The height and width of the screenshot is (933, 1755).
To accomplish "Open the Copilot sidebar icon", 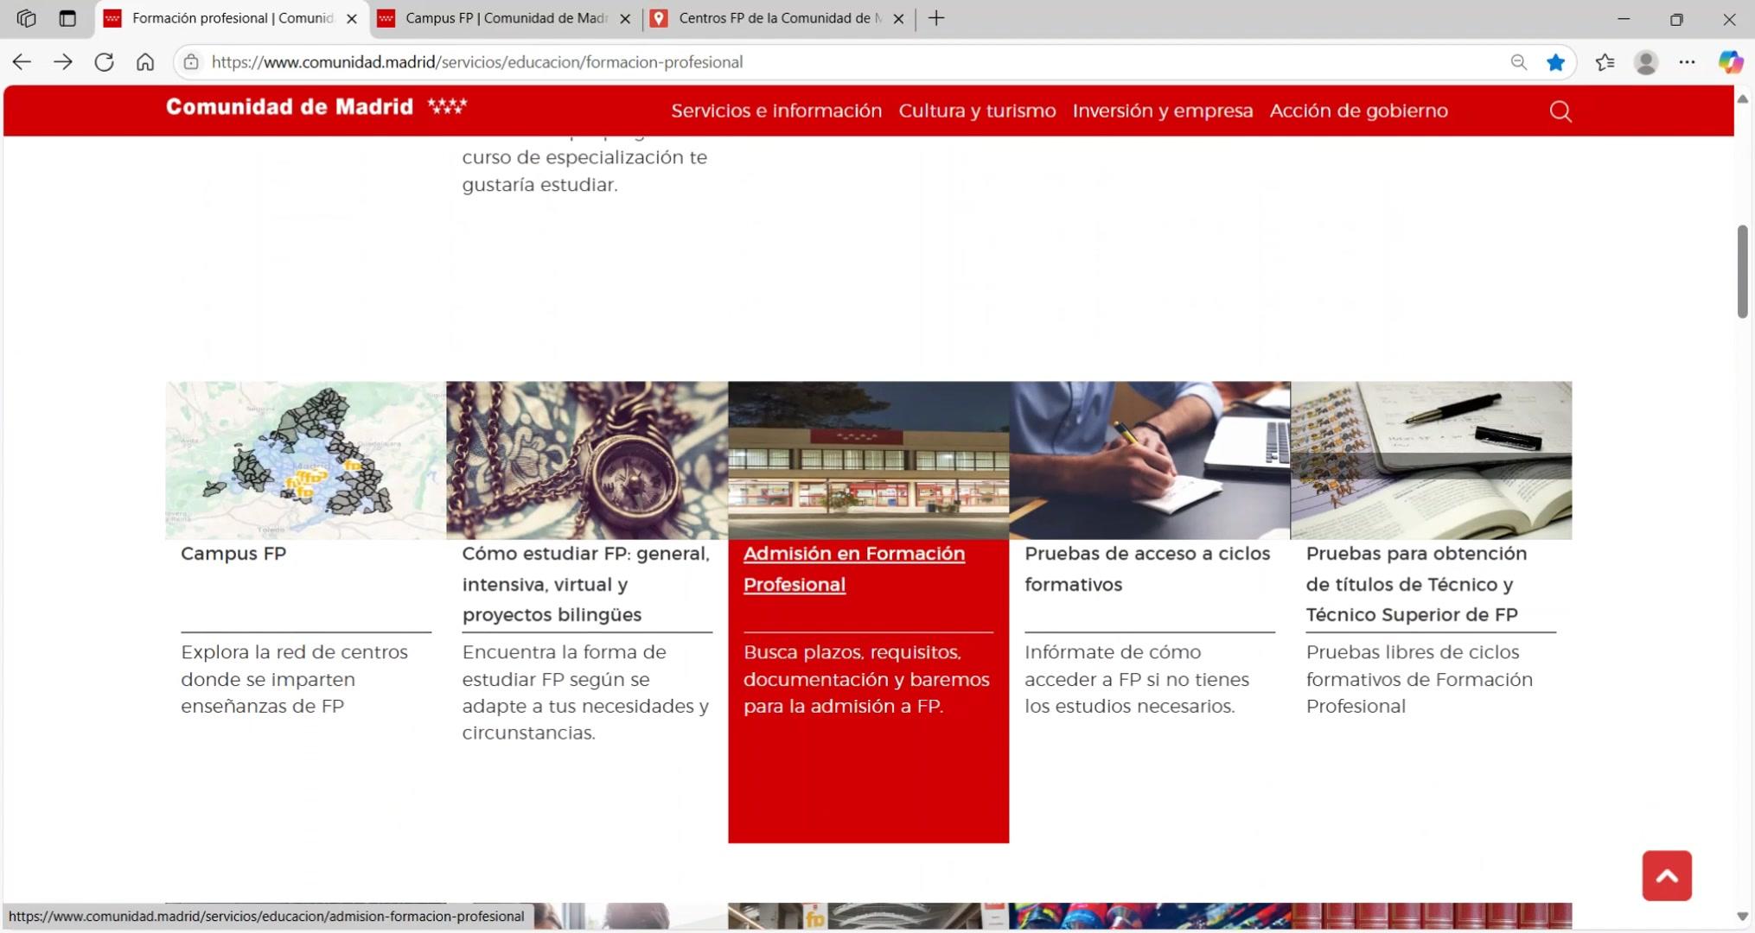I will [x=1730, y=62].
